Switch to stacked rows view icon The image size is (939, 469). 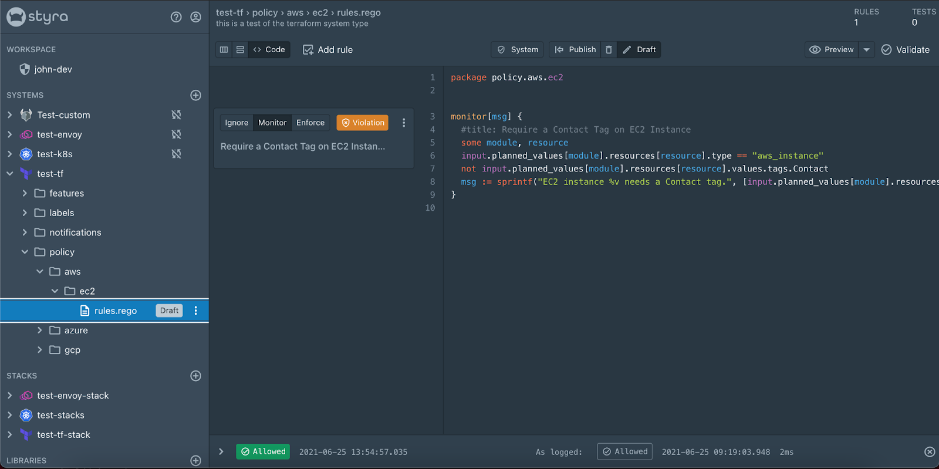click(240, 50)
